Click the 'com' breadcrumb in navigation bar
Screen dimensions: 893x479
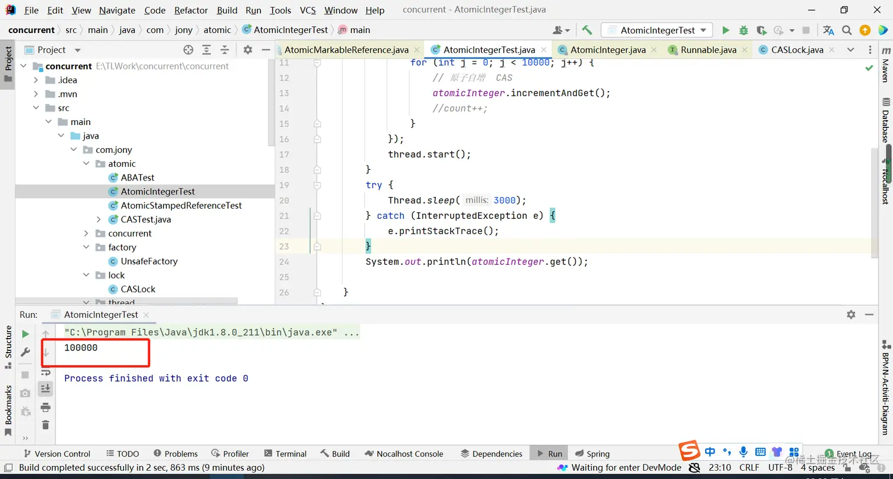155,30
